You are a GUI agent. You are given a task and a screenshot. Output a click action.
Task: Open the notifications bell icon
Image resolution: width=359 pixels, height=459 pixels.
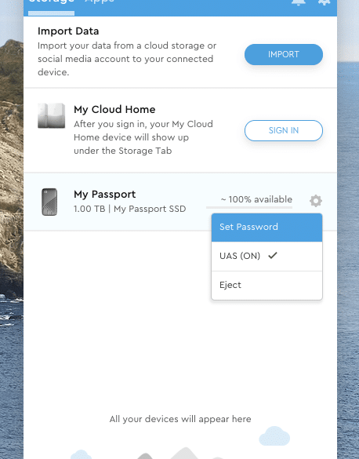[x=299, y=2]
